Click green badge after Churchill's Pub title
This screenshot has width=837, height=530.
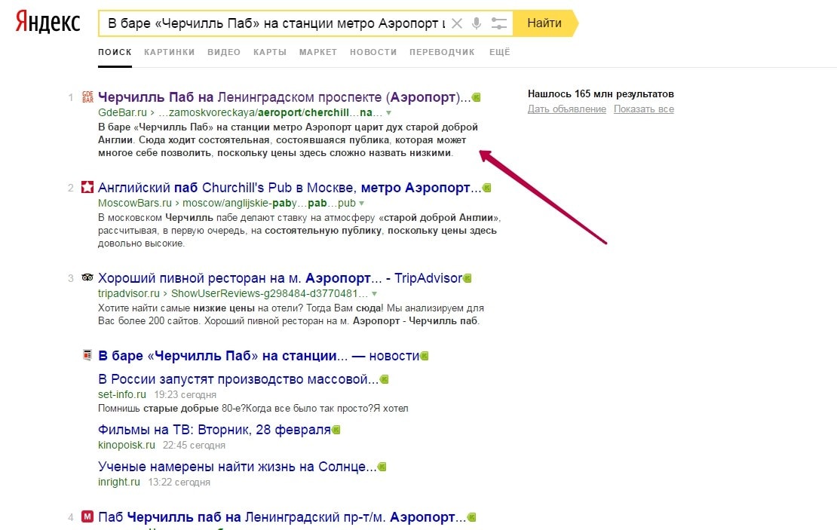click(x=486, y=187)
